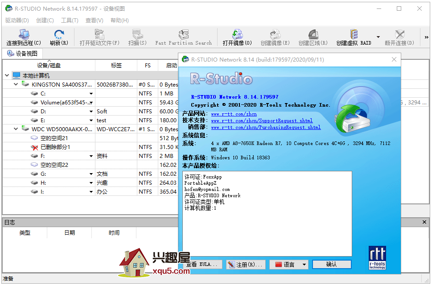The width and height of the screenshot is (432, 286).
Task: Select the H: partition row
Action: tap(91, 182)
